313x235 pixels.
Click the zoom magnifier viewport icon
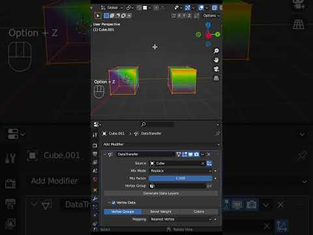(216, 51)
